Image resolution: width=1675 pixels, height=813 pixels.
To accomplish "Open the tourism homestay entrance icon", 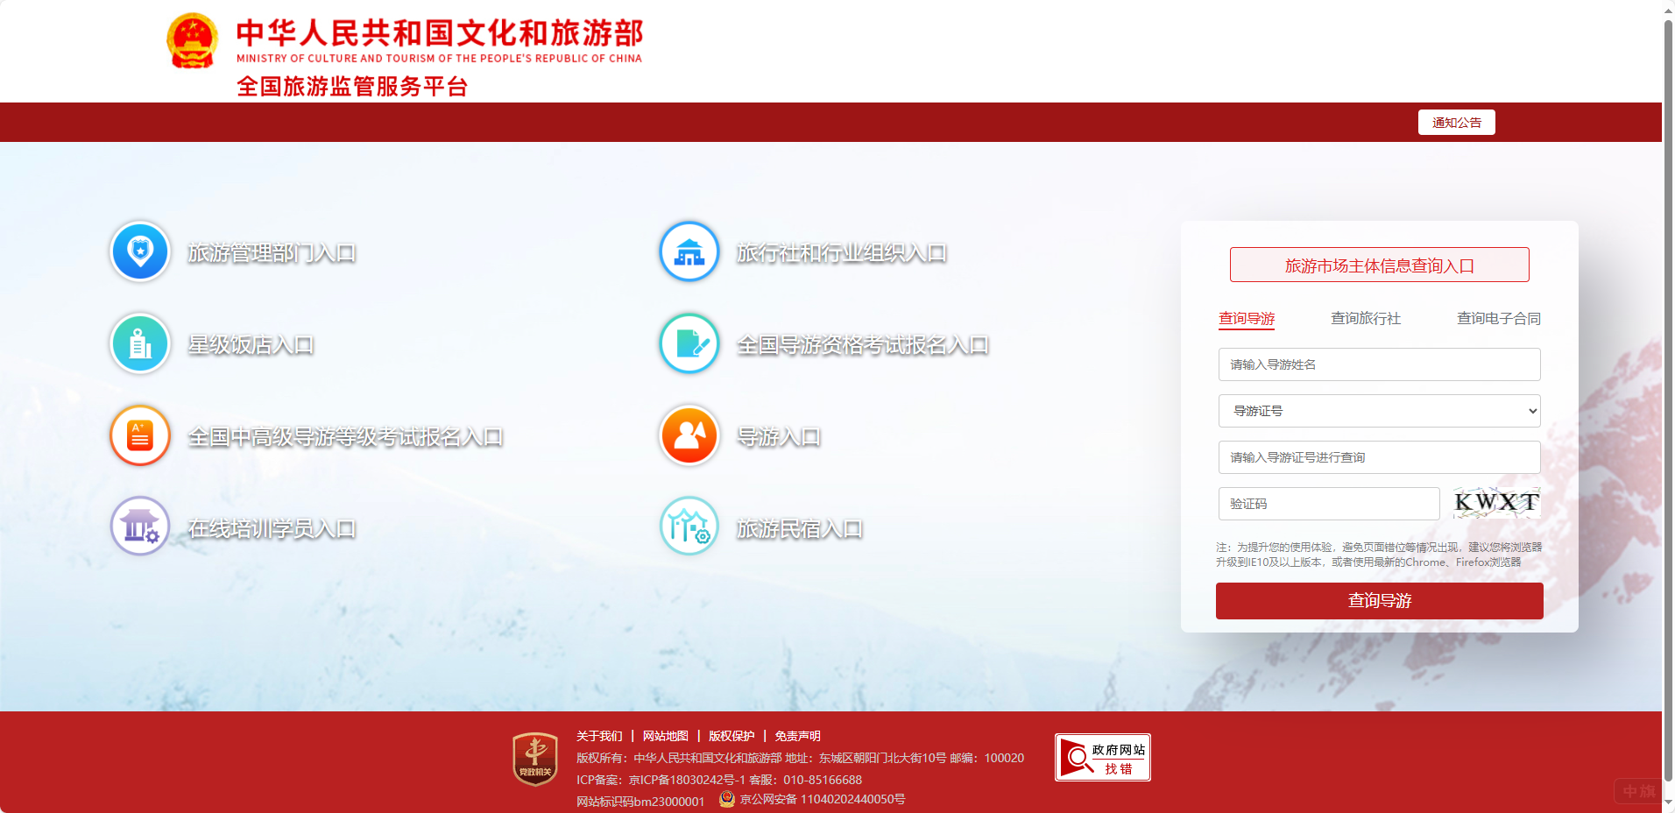I will tap(689, 527).
